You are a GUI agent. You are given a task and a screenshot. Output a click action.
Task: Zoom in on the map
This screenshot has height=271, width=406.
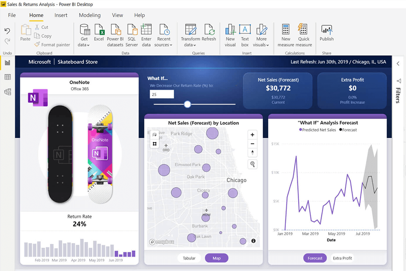click(252, 135)
